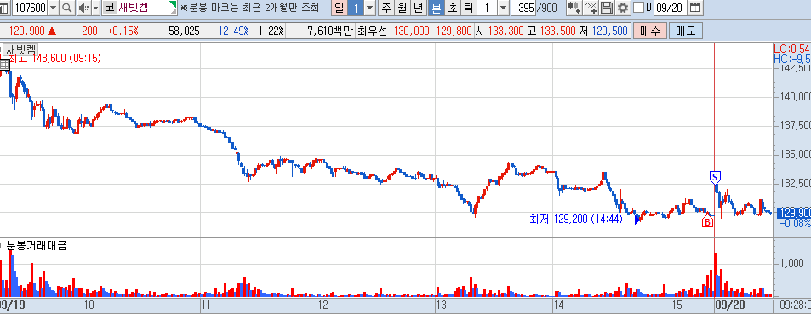The image size is (811, 314).
Task: Click the stock search magnifier icon
Action: pyautogui.click(x=67, y=8)
